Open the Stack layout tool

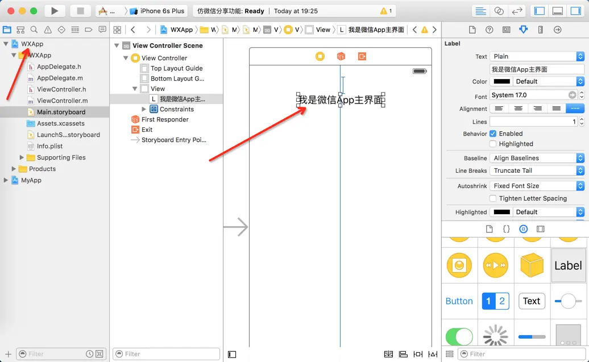click(388, 353)
